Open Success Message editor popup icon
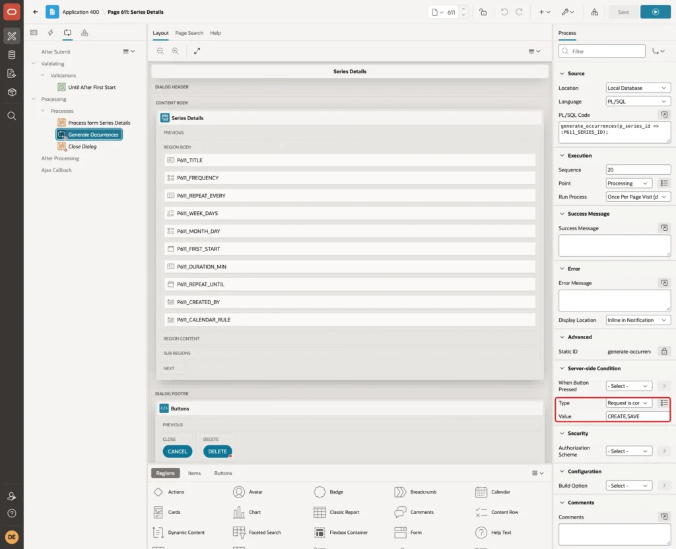 (664, 228)
